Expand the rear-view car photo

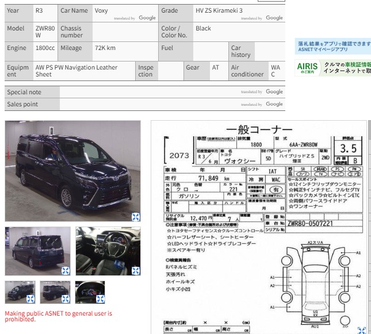[66, 271]
